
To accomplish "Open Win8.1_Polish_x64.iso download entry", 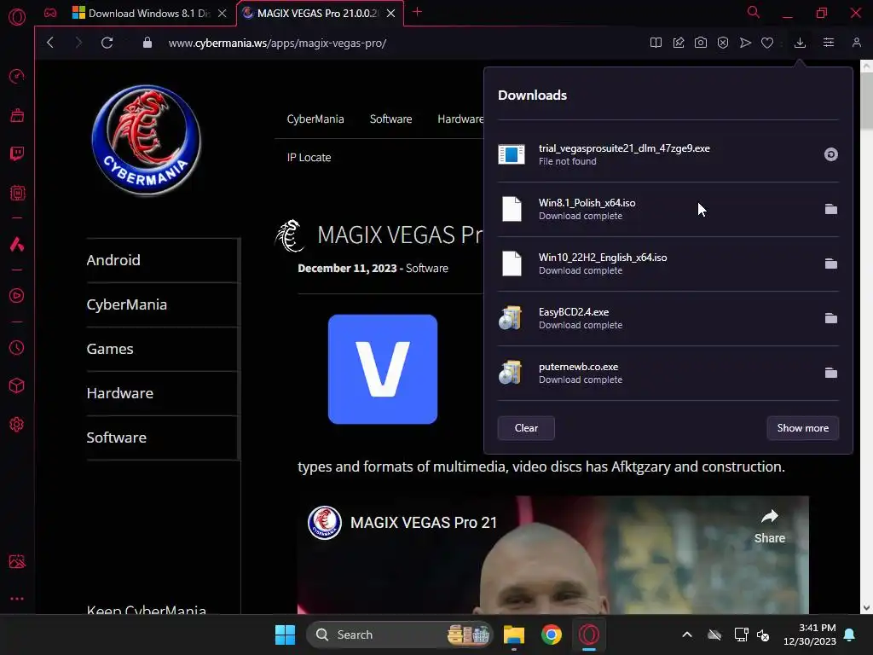I will (668, 209).
